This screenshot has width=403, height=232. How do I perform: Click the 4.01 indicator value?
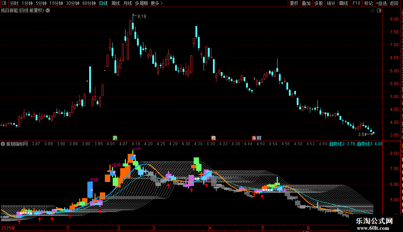click(x=111, y=144)
